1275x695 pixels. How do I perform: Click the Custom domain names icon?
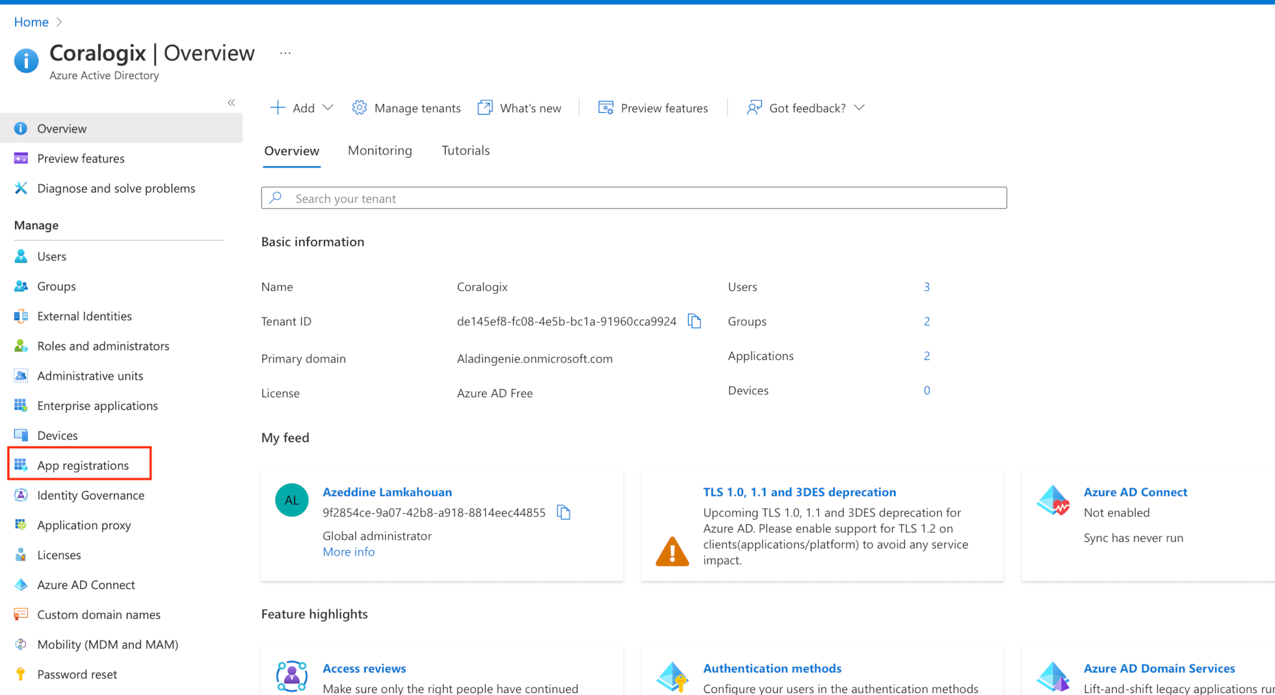coord(21,615)
